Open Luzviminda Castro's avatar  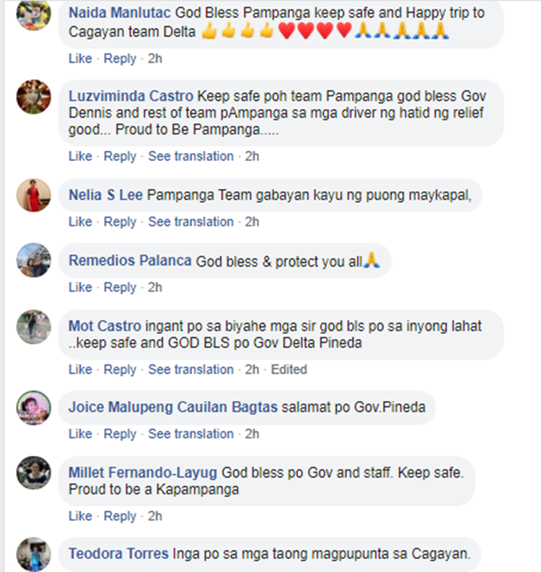[34, 97]
